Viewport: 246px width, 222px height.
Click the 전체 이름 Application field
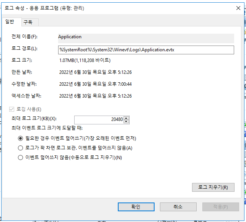146,38
